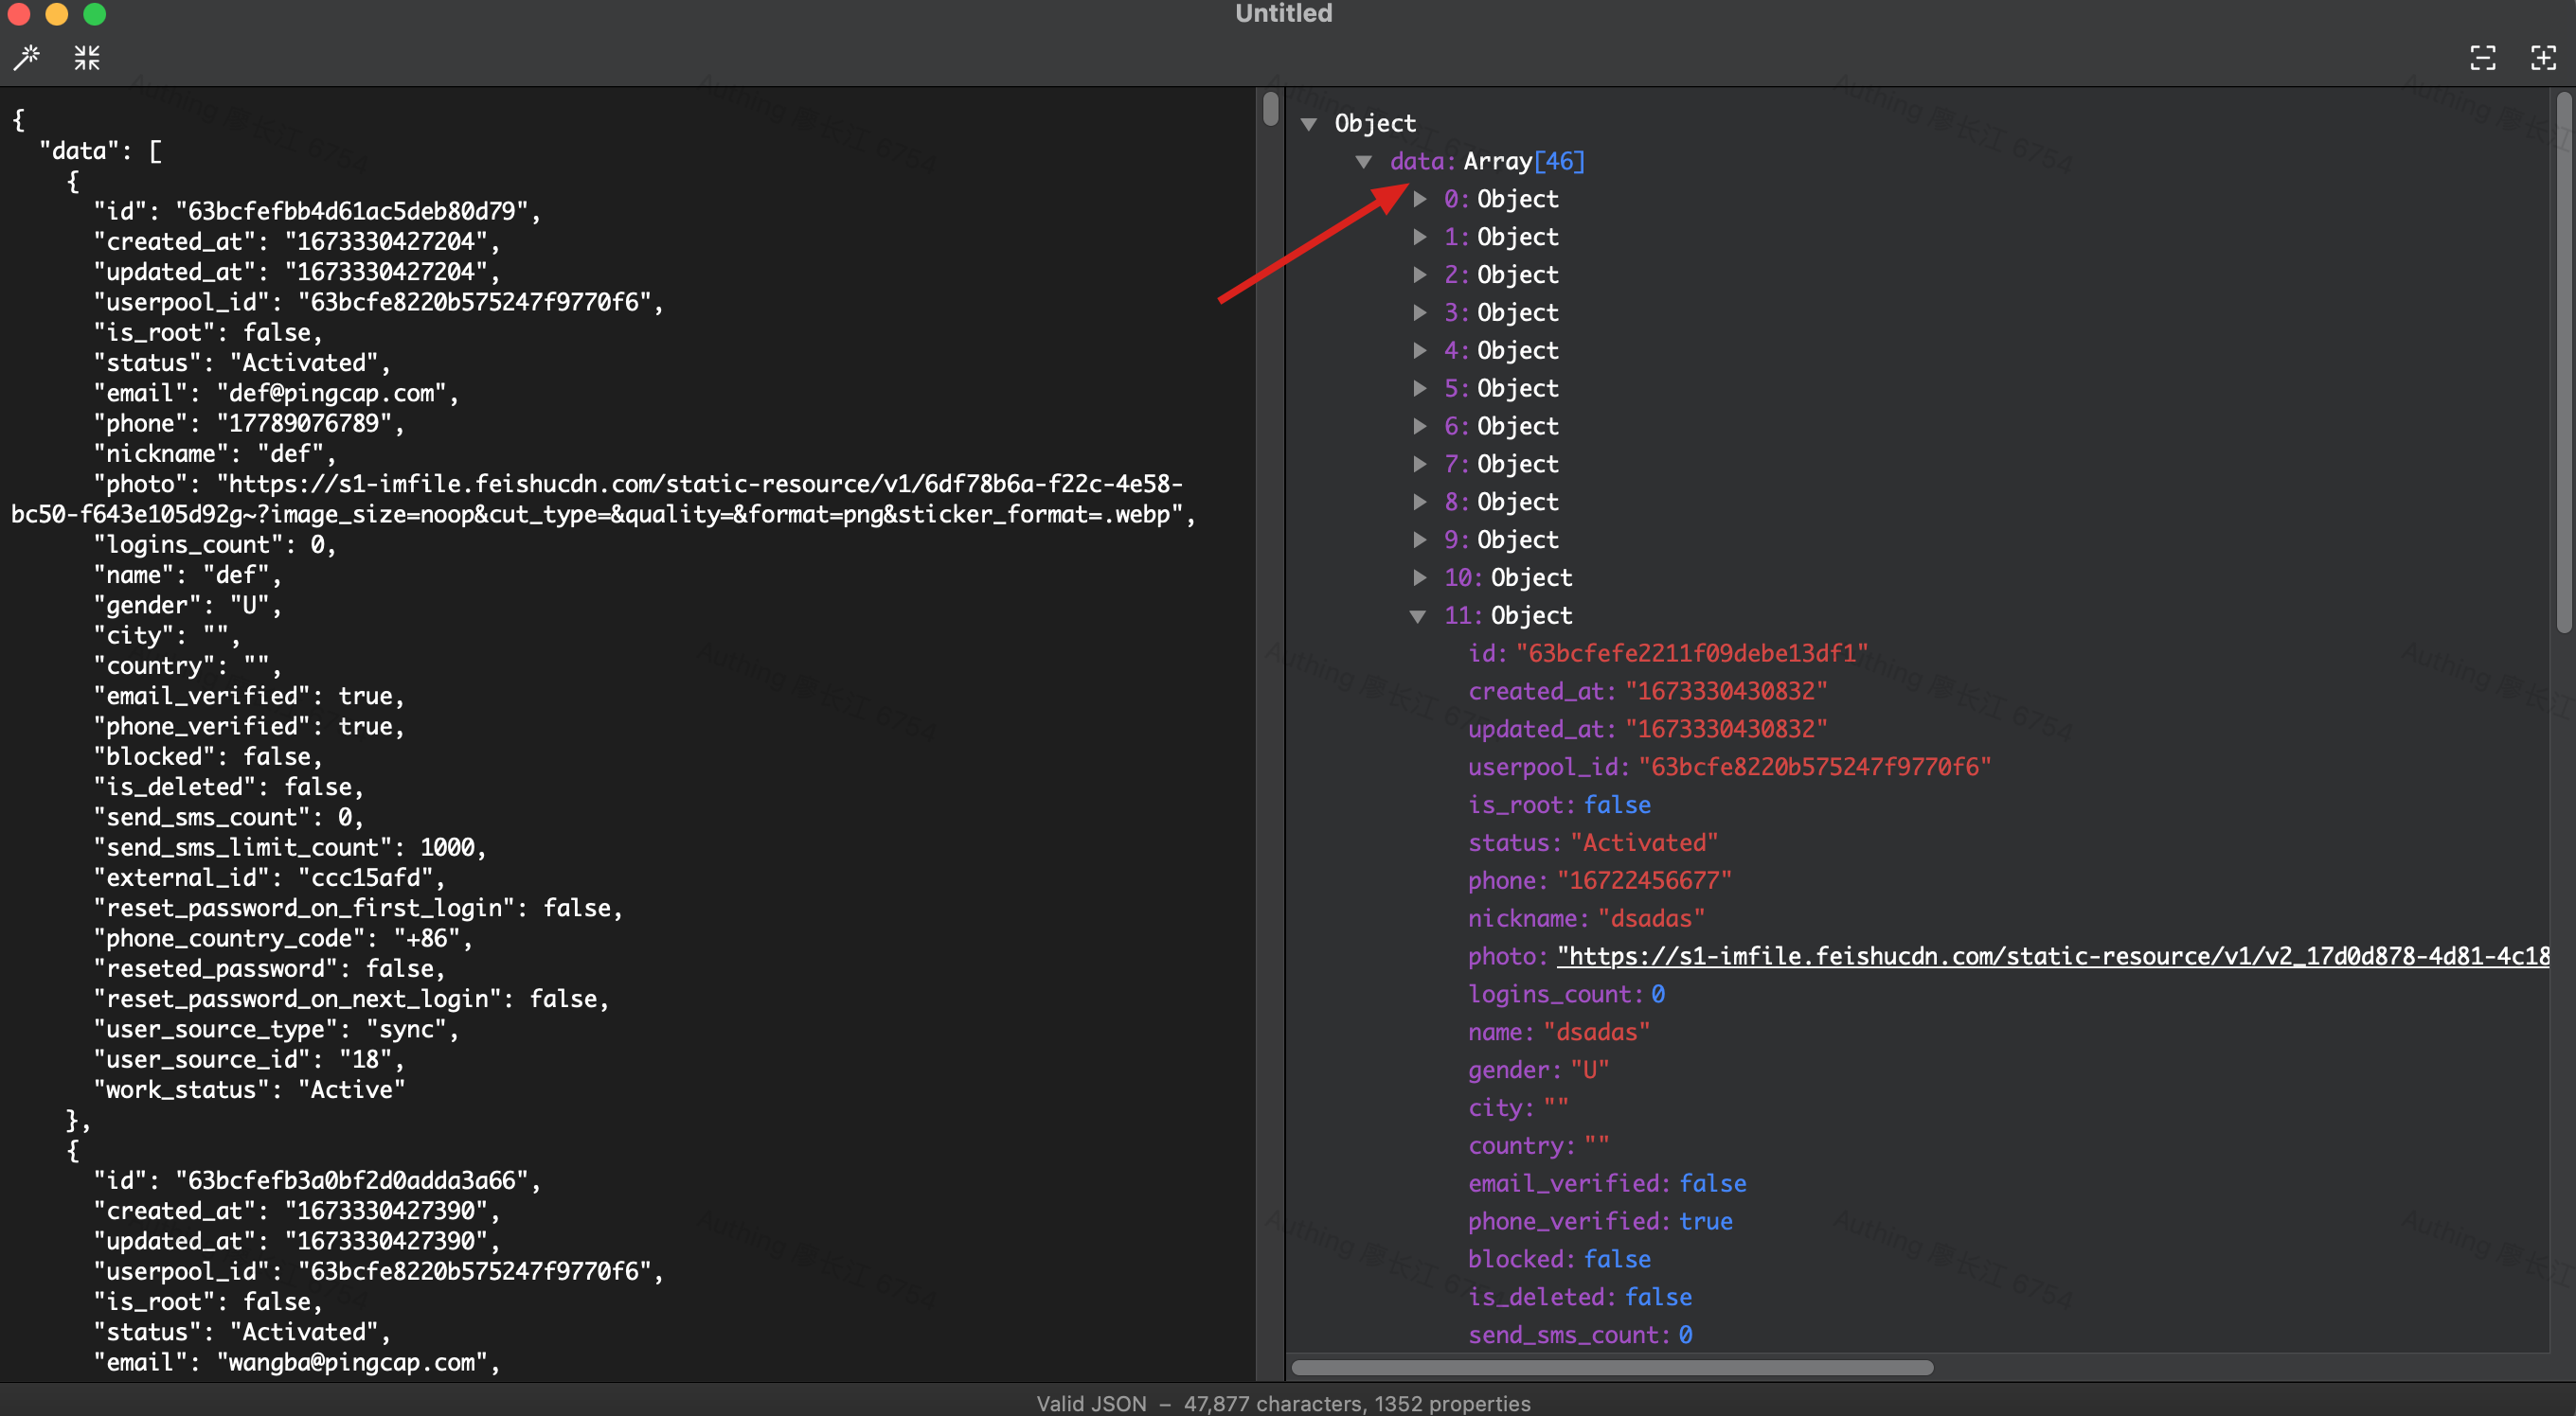Select the nickname "dsadas" property row
Image resolution: width=2576 pixels, height=1416 pixels.
(1586, 918)
